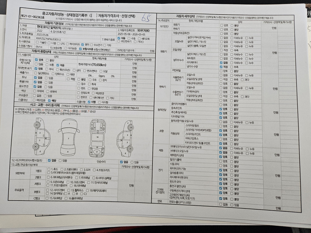
Task: Check the 15.대쉬패널 checkbox in C랭크
Action: click(47, 198)
